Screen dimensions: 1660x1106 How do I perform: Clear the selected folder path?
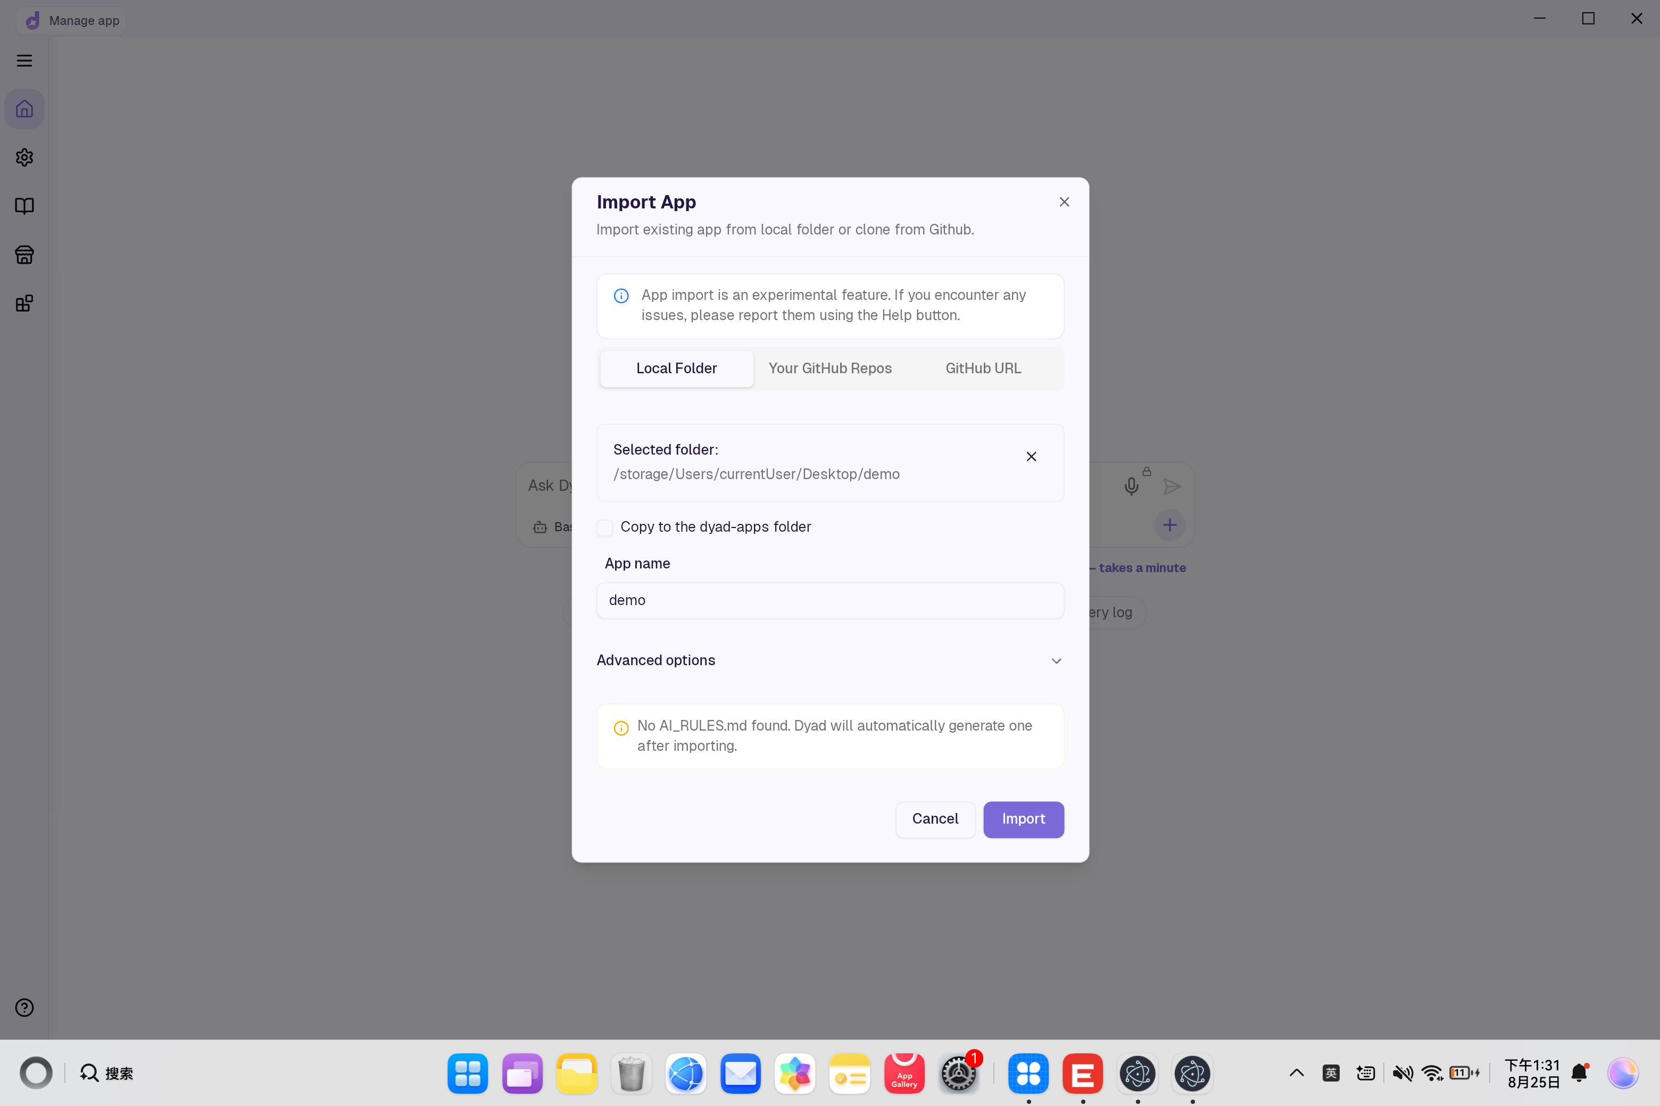point(1031,457)
